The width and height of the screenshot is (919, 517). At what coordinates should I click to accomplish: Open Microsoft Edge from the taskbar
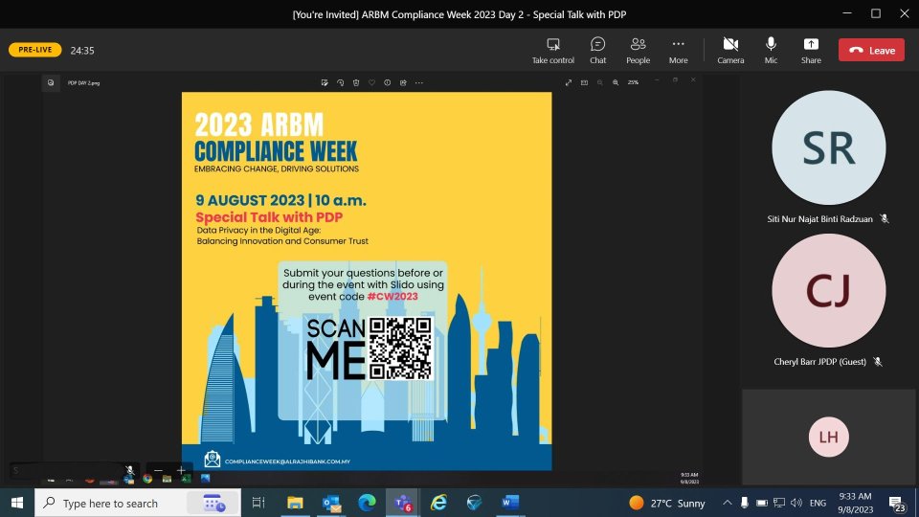click(x=367, y=503)
